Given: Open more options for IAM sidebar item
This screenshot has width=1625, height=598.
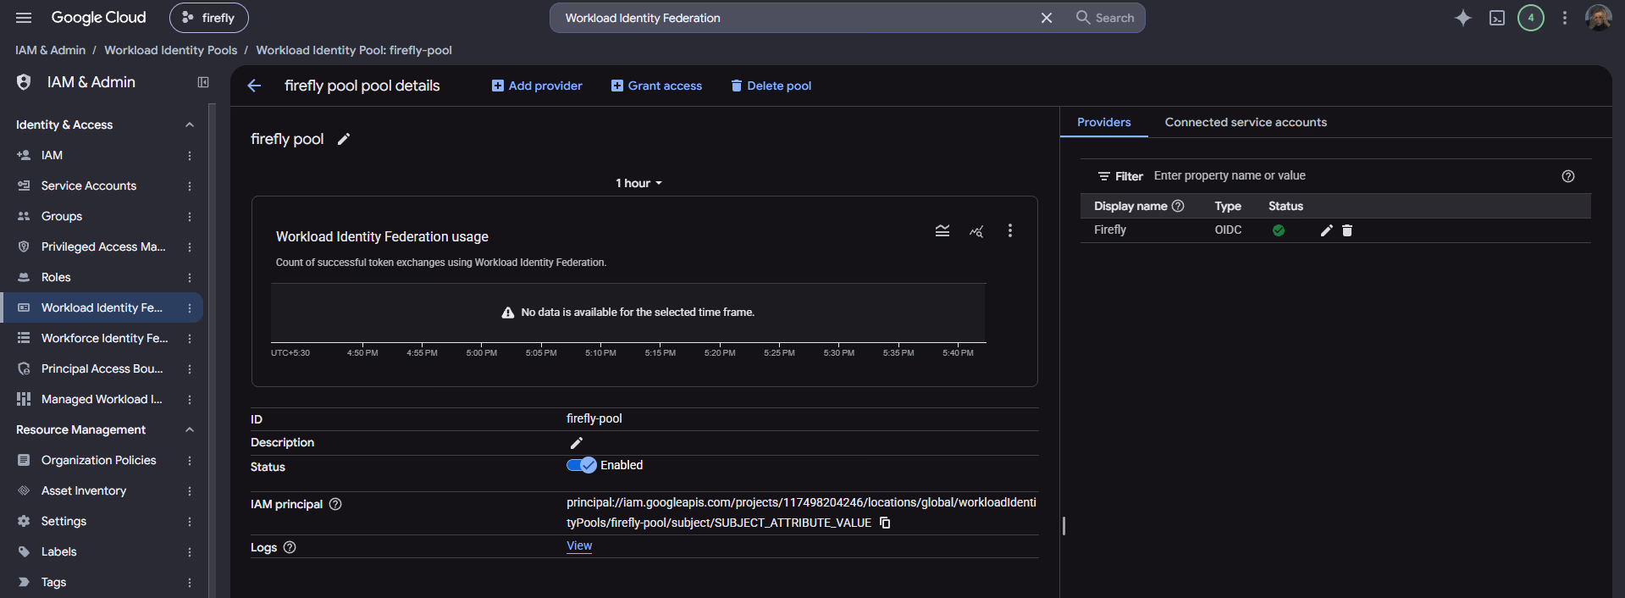Looking at the screenshot, I should coord(190,156).
